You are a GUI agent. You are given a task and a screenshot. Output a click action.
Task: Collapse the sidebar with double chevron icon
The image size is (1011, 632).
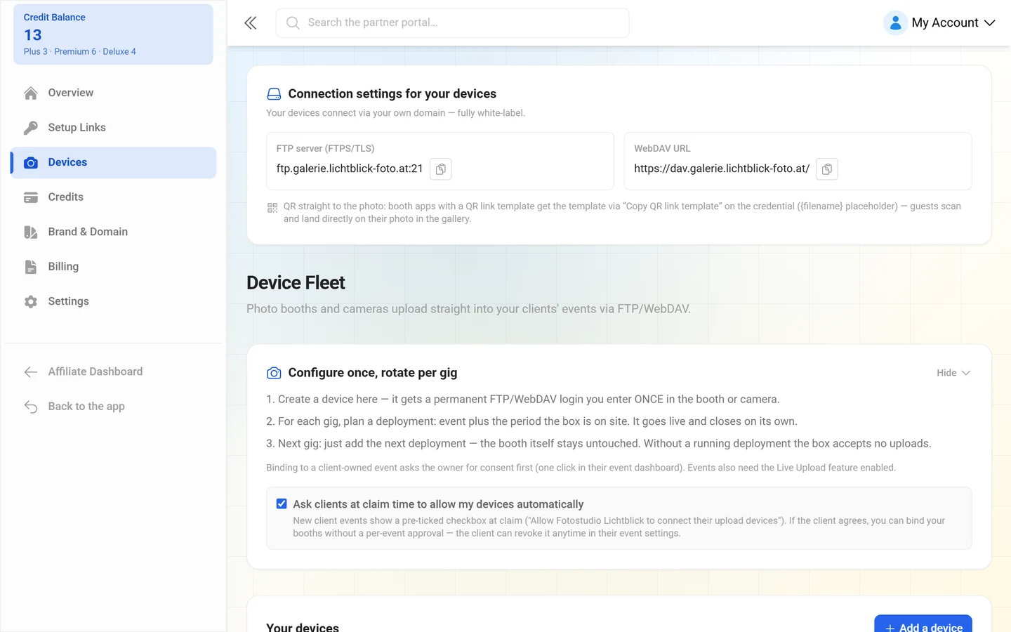coord(251,23)
